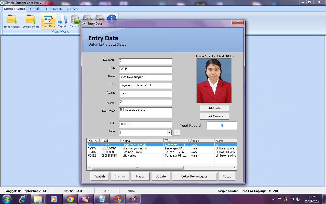Click the blue info icon on toolbar

[x=112, y=18]
